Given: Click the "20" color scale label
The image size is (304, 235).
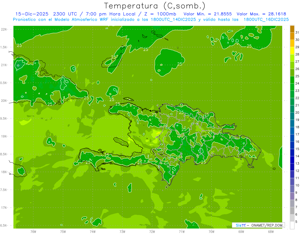Looking at the screenshot, I should click(x=297, y=113).
